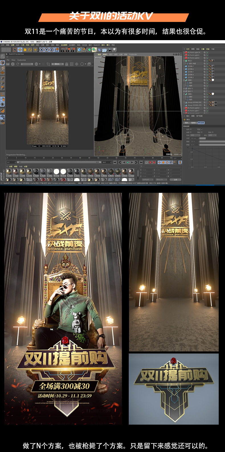This screenshot has height=452, width=225.
Task: Click the red Record keyframe button
Action: (147, 162)
